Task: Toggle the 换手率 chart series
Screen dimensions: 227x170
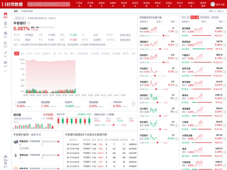Action: [126, 54]
